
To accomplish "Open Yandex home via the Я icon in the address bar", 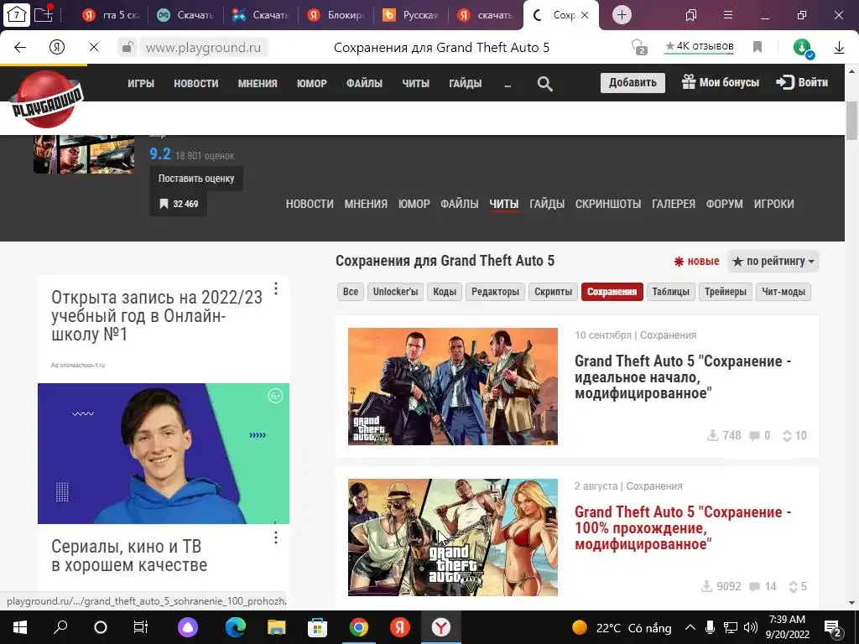I will point(57,48).
